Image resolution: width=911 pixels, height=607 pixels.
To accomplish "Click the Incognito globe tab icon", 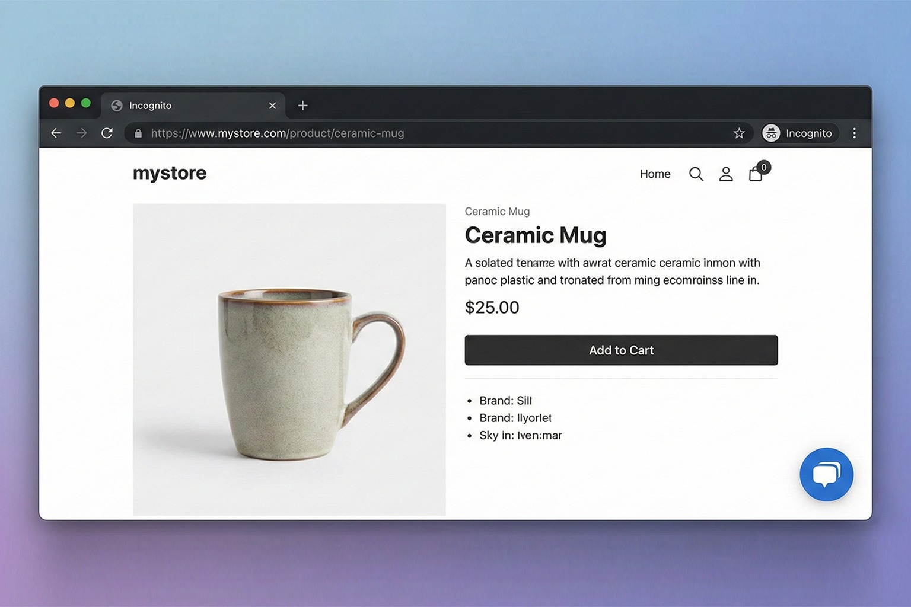I will click(x=116, y=106).
